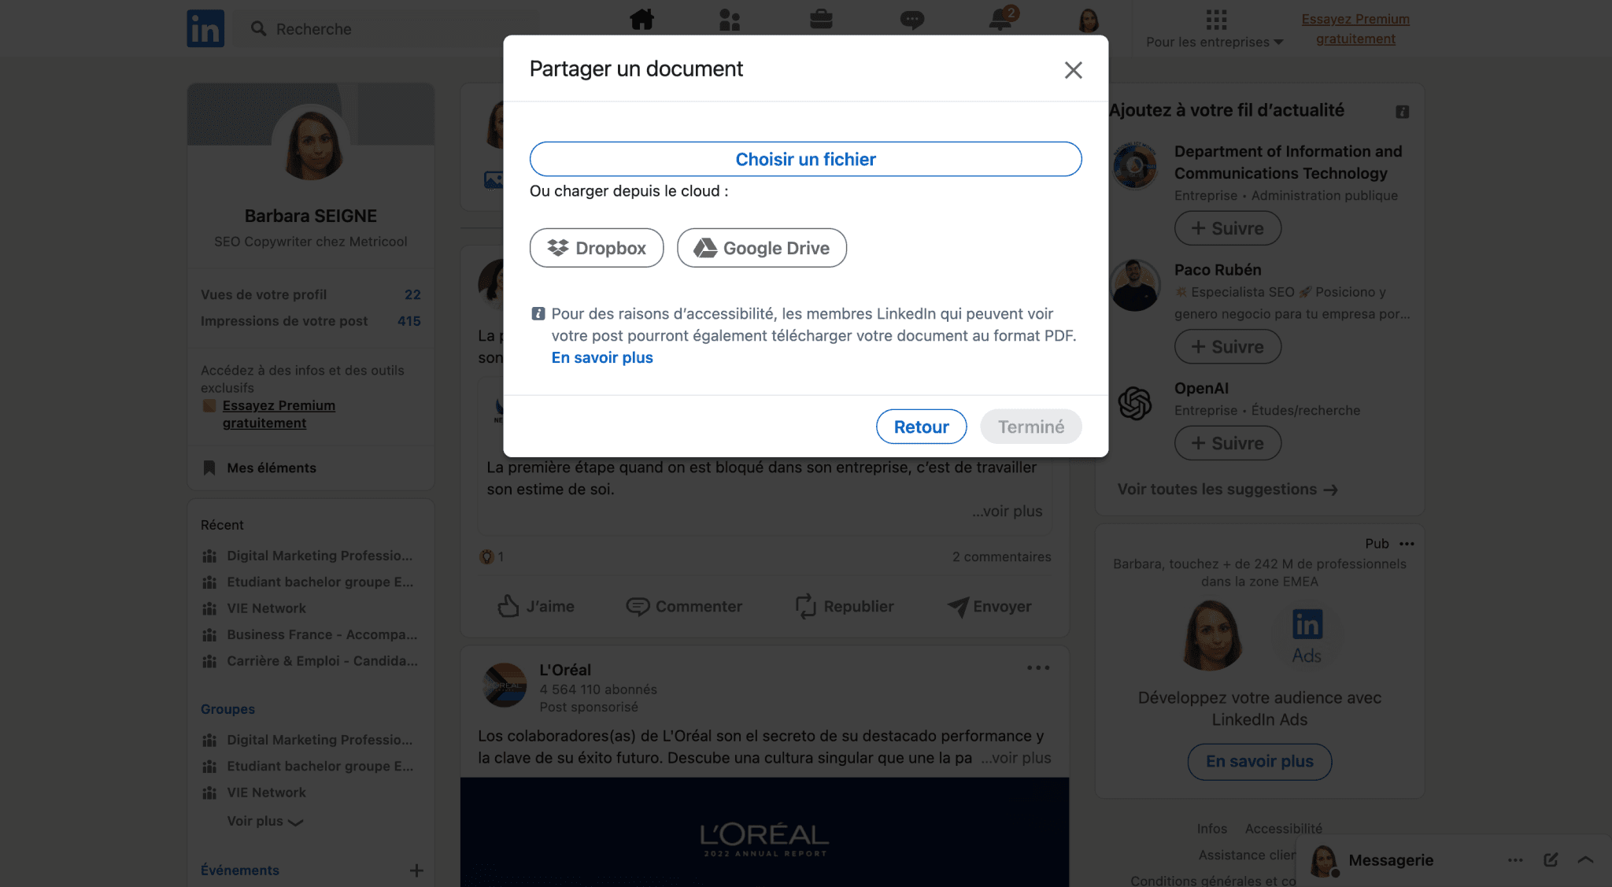
Task: Open the LinkedIn home feed icon
Action: 641,20
